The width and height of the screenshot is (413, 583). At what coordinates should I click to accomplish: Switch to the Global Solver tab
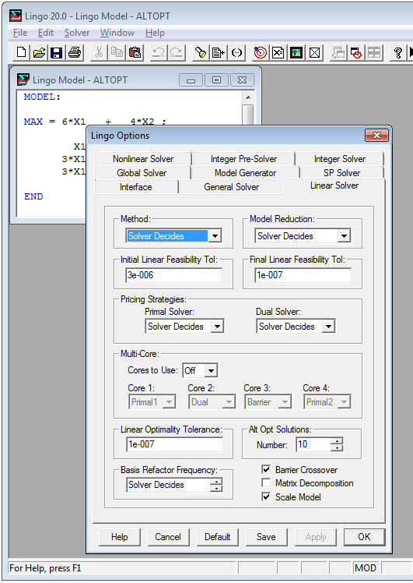click(x=142, y=173)
